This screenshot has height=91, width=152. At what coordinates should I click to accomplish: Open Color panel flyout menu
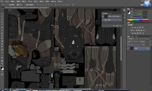150,9
